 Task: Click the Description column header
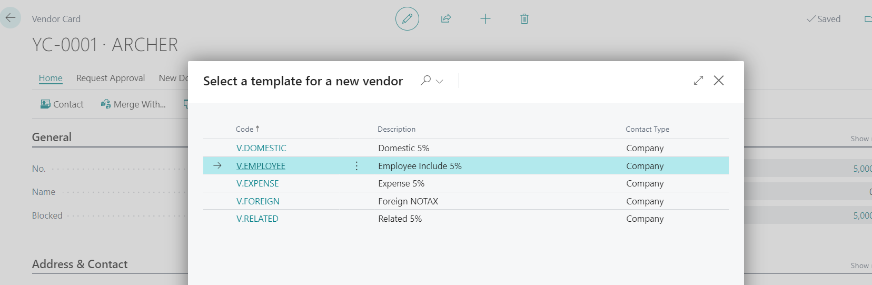397,129
